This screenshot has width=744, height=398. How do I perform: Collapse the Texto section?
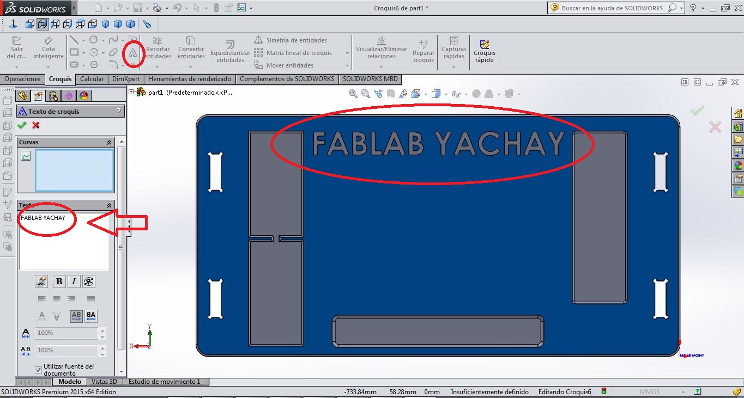coord(109,205)
